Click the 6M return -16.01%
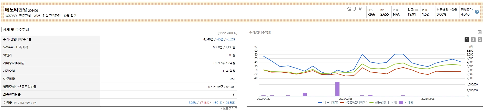 [217, 103]
